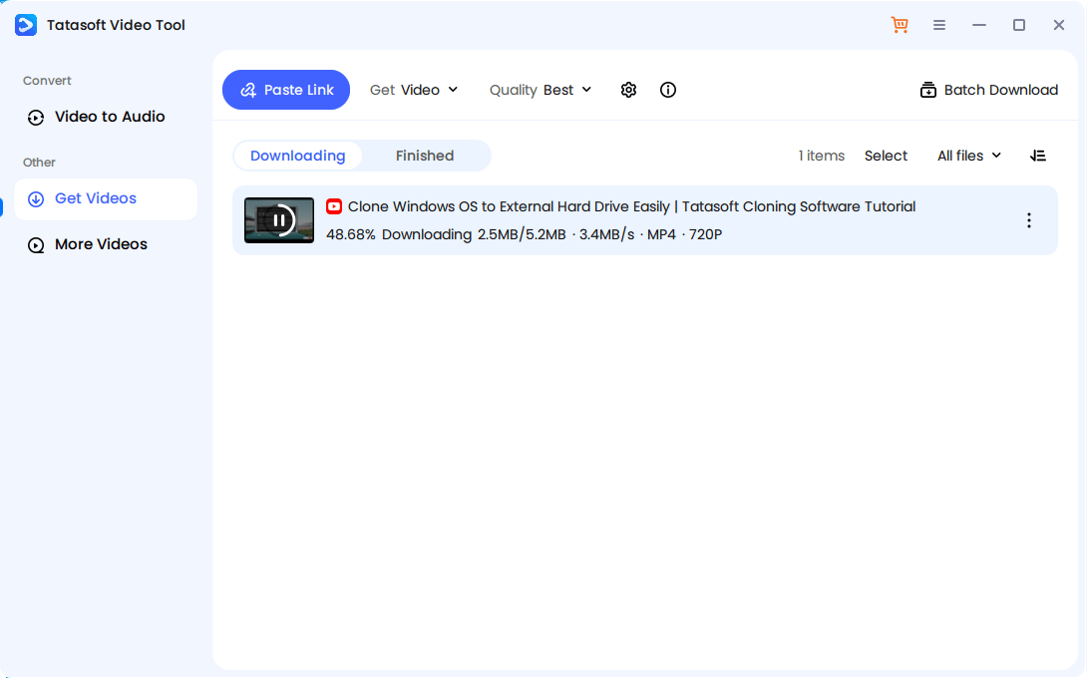The height and width of the screenshot is (678, 1087).
Task: Open the download settings gear
Action: pyautogui.click(x=628, y=90)
